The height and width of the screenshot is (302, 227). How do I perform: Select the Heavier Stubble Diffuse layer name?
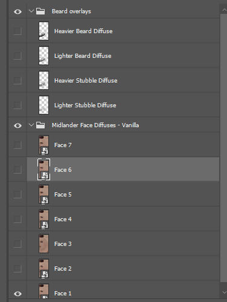(x=86, y=81)
